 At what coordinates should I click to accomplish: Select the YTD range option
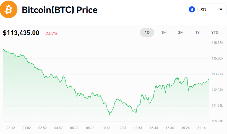(215, 33)
